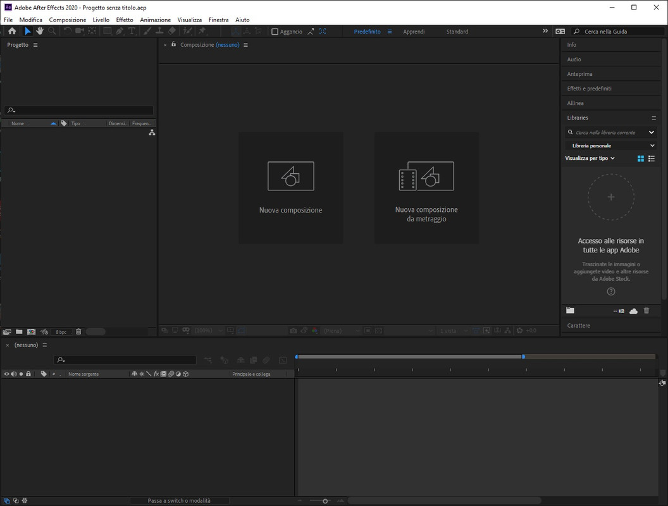668x506 pixels.
Task: Open the Modifica menu
Action: coord(30,20)
